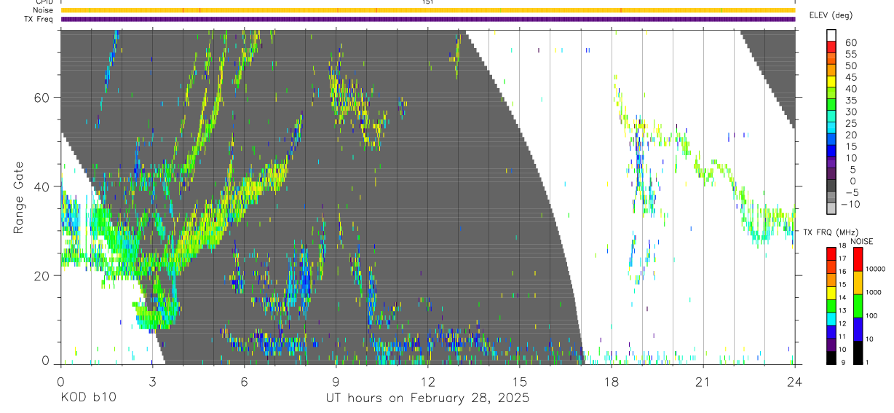This screenshot has height=413, width=894.
Task: Click the 'Range Gate' y-axis title
Action: [20, 197]
